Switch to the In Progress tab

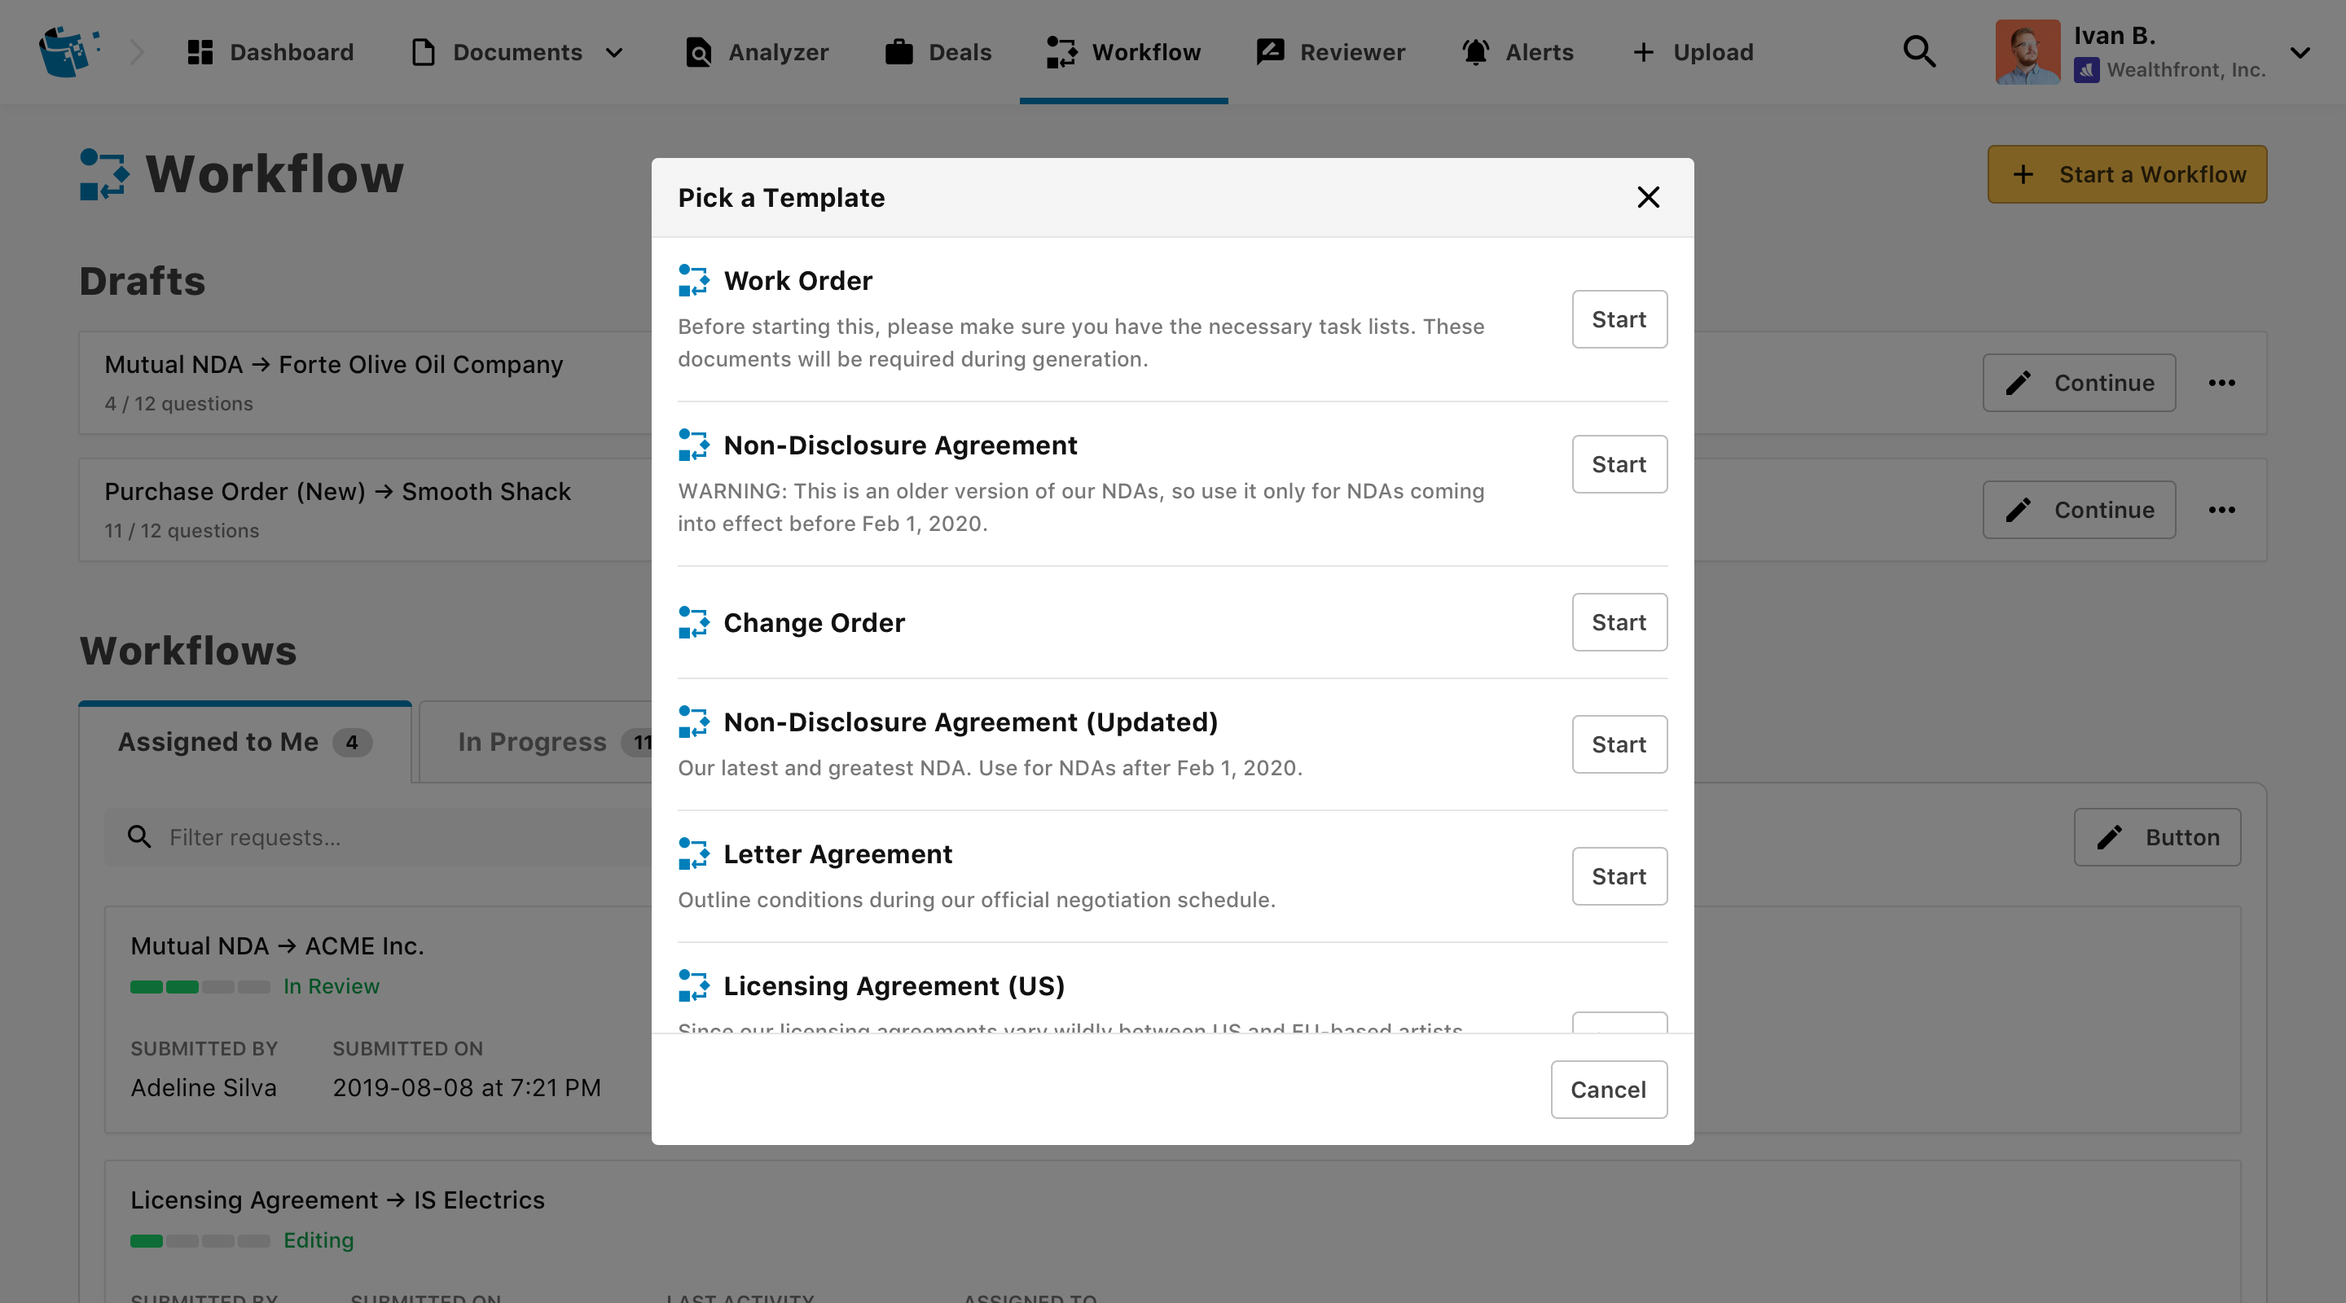(535, 742)
